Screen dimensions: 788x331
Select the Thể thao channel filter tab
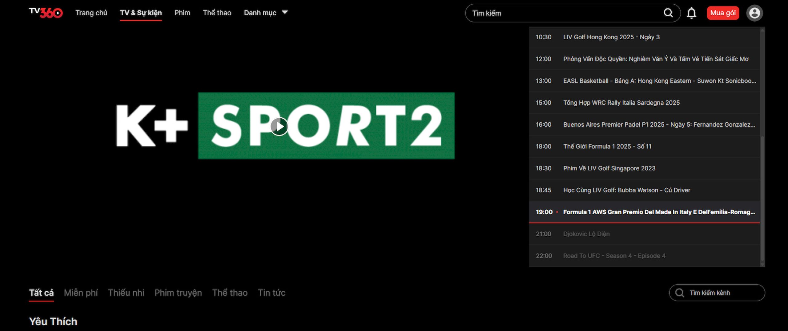(x=230, y=293)
